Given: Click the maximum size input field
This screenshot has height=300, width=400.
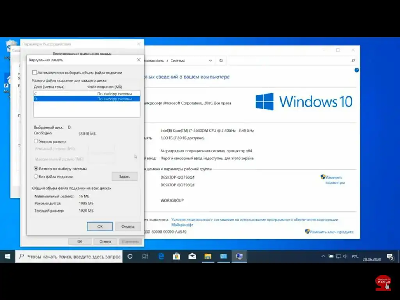Looking at the screenshot, I should [x=101, y=159].
